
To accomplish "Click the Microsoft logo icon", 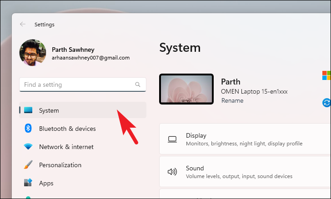I will tap(326, 75).
